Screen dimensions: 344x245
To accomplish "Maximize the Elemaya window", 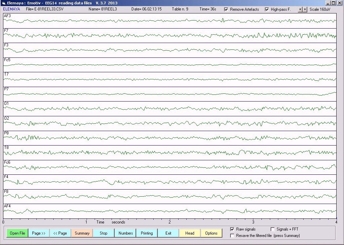I will (x=334, y=3).
